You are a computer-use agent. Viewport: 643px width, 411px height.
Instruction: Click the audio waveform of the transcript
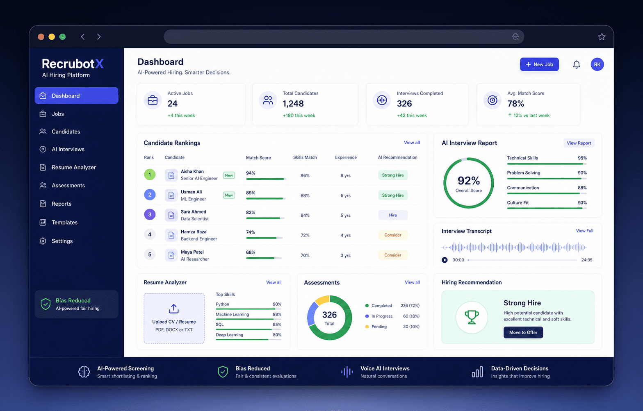point(514,247)
